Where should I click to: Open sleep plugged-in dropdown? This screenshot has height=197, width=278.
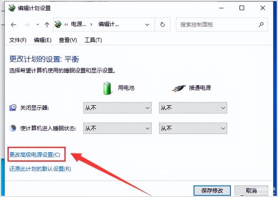coord(193,128)
